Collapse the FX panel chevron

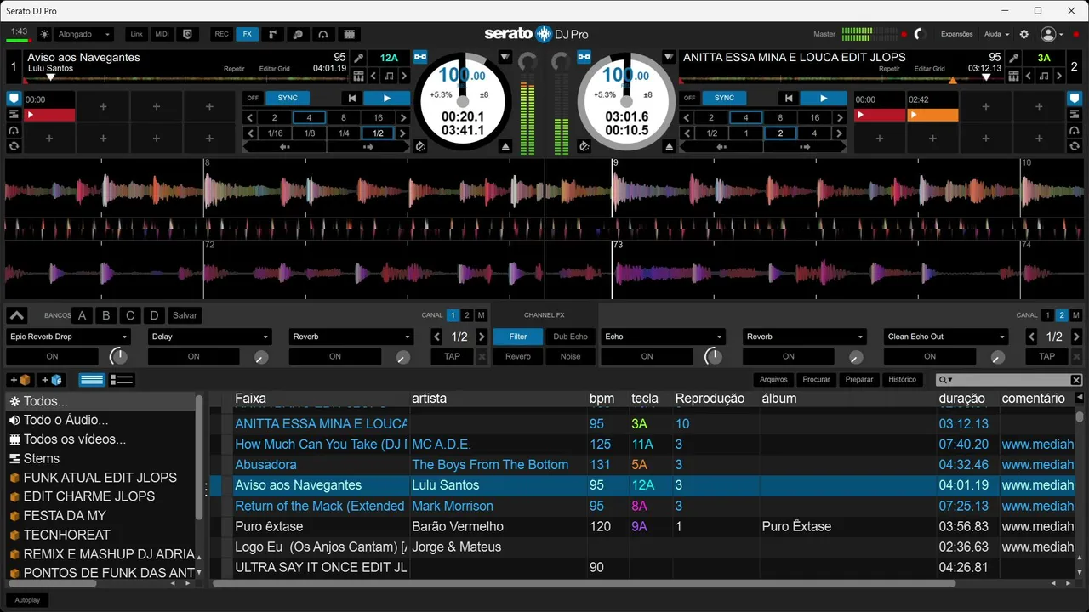point(17,315)
